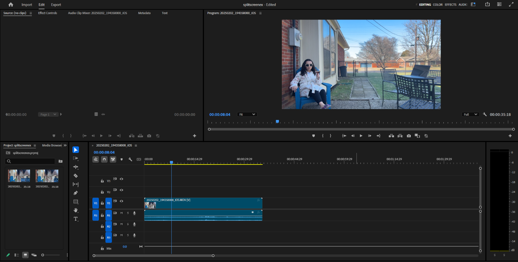Open the Workspaces menu icon
The width and height of the screenshot is (518, 262).
click(x=473, y=4)
